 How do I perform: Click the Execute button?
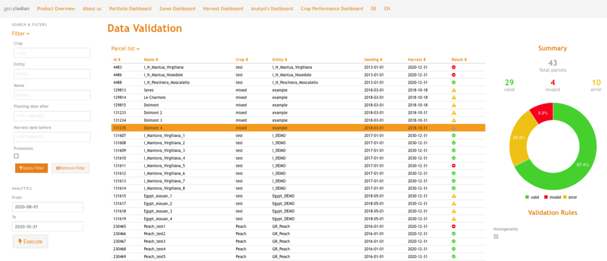[x=31, y=241]
